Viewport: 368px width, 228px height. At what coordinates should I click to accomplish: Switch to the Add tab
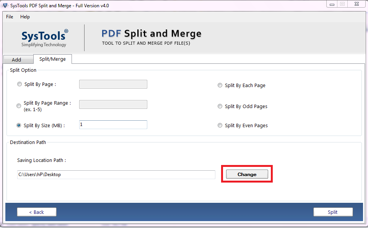pyautogui.click(x=18, y=60)
